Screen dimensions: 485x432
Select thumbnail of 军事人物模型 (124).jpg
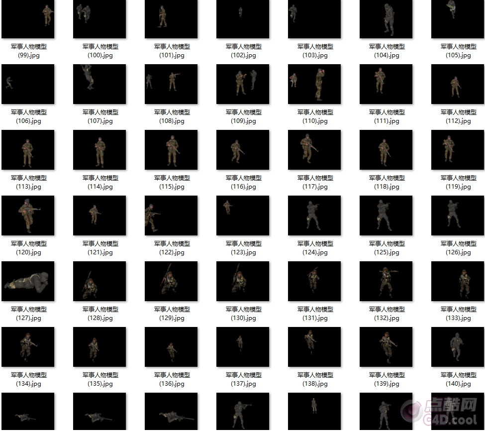(x=314, y=216)
